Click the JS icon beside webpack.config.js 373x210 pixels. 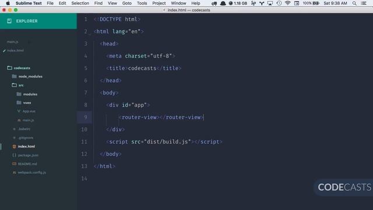pos(14,173)
